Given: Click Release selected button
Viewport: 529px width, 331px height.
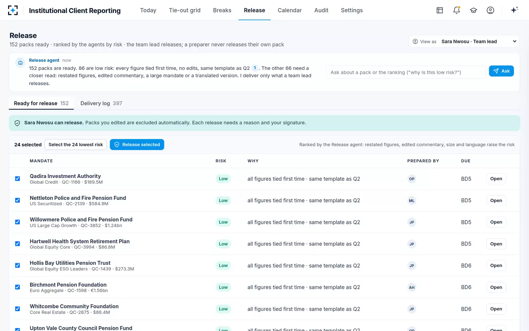Looking at the screenshot, I should click(137, 145).
